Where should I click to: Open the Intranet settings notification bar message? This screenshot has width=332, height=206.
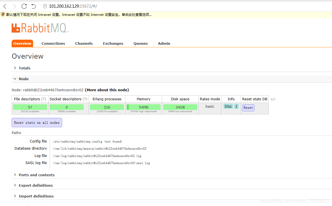tap(79, 15)
